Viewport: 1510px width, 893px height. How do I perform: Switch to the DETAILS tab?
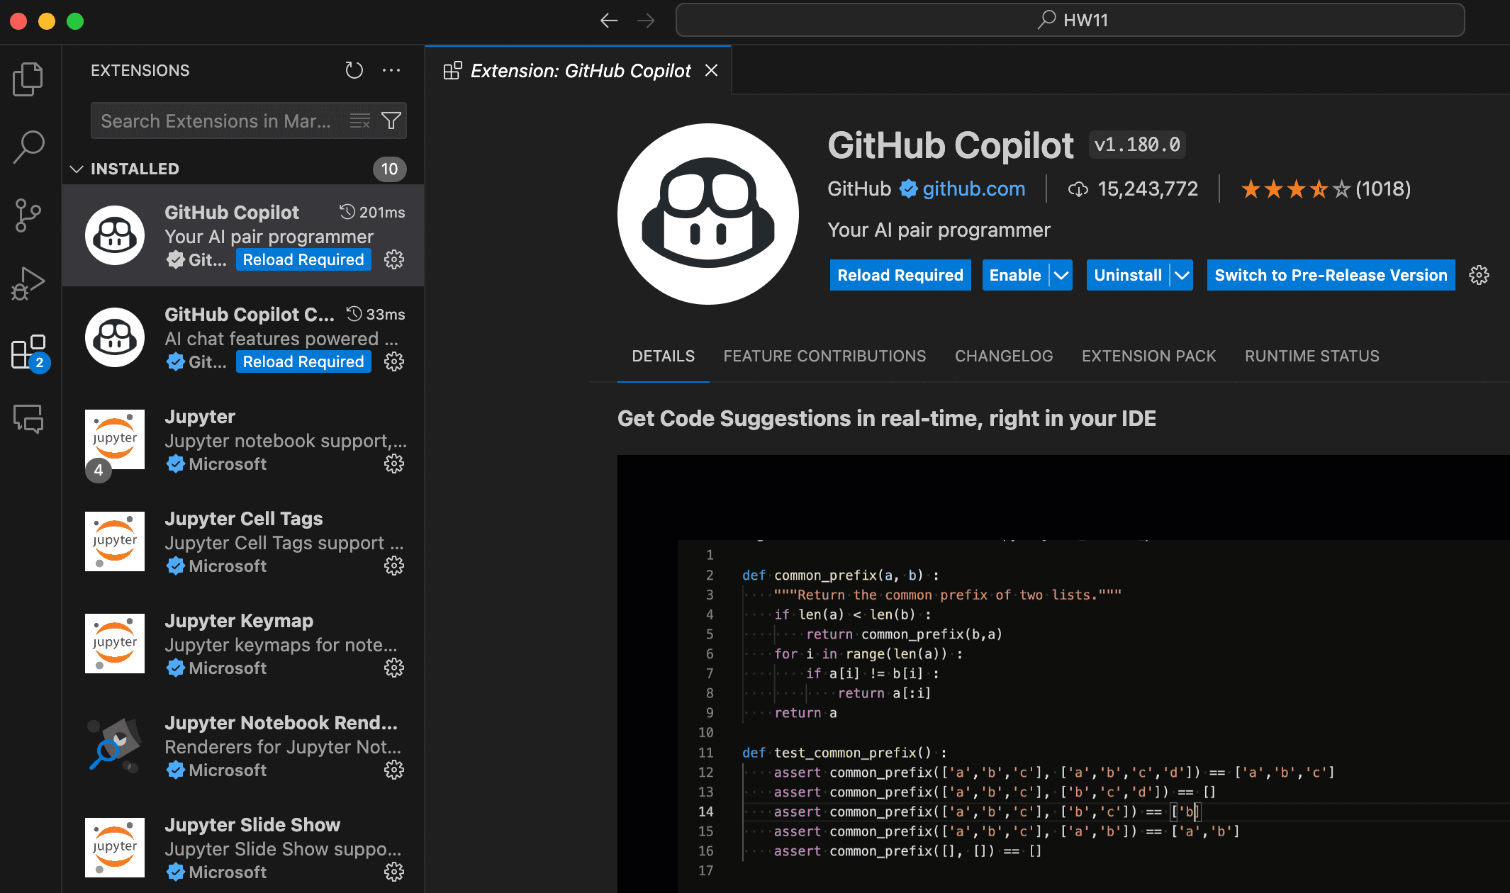coord(663,356)
